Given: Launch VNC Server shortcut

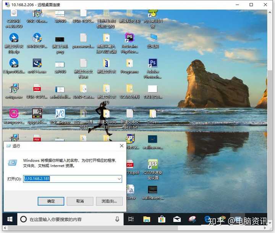Looking at the screenshot, I should point(60,116).
